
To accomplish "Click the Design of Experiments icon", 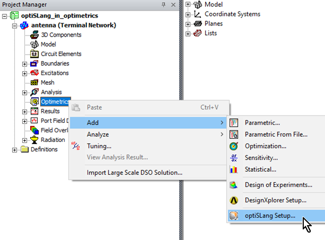I will [x=234, y=185].
